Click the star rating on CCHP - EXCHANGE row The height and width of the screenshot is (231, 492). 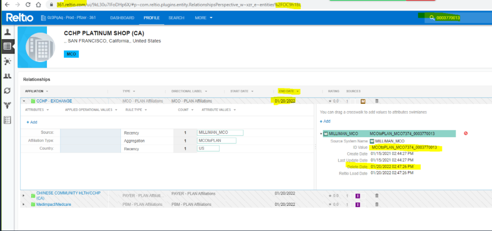333,101
